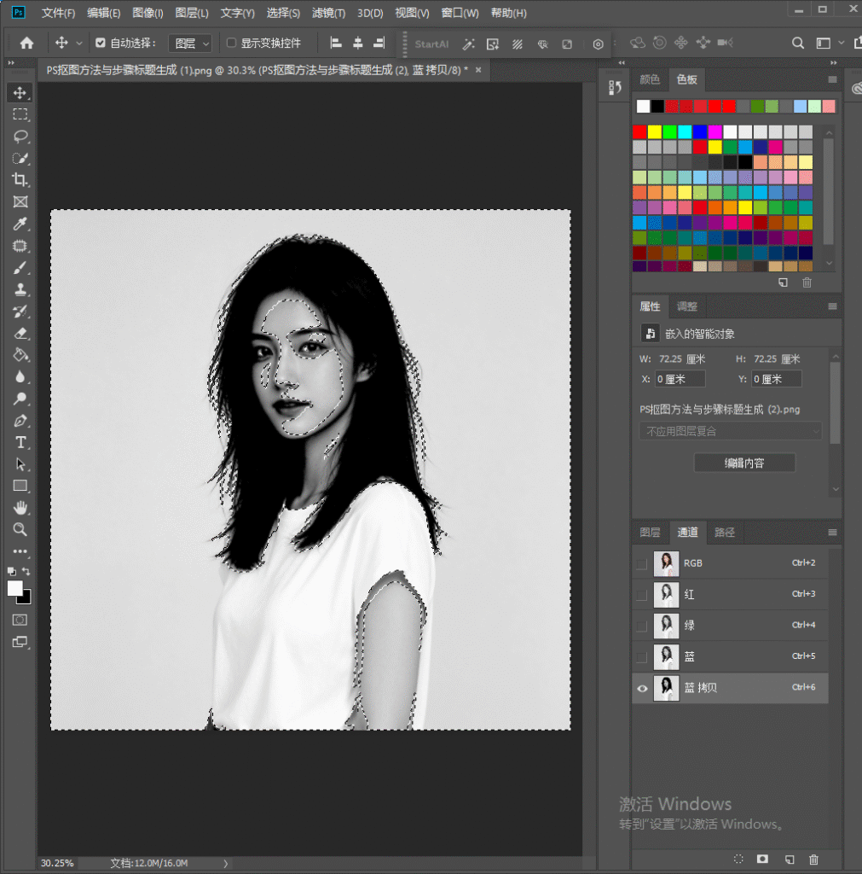Show the 绿 channel visibility

[x=642, y=626]
